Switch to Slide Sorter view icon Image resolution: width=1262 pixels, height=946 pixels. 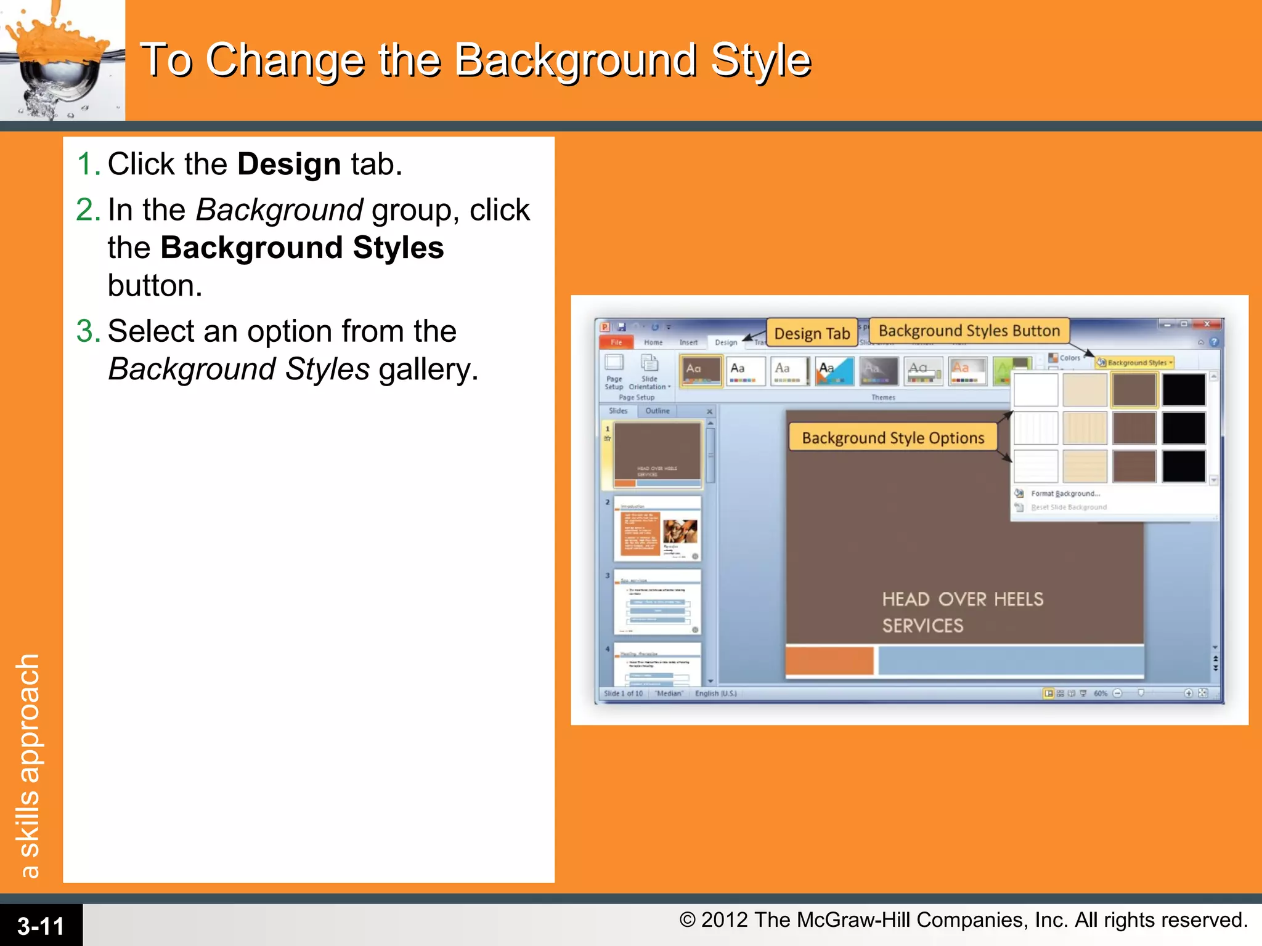coord(1060,693)
